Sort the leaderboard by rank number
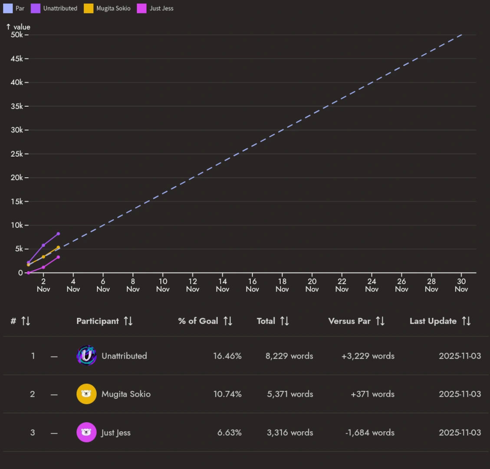Screen dimensions: 490x469 25,321
